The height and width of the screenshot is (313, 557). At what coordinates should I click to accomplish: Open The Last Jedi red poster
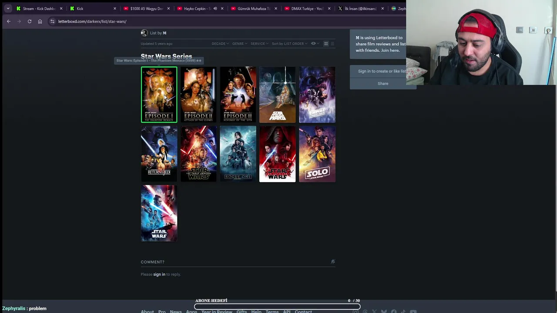278,154
